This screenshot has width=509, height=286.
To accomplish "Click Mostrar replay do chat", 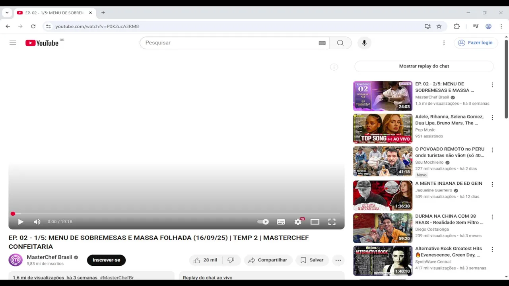I will pyautogui.click(x=424, y=66).
